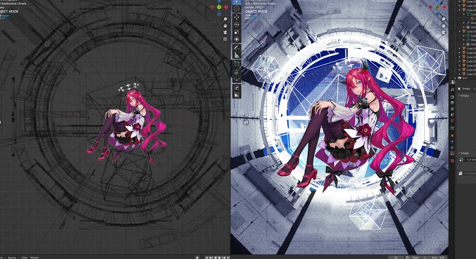Select the Move tool

[x=237, y=17]
